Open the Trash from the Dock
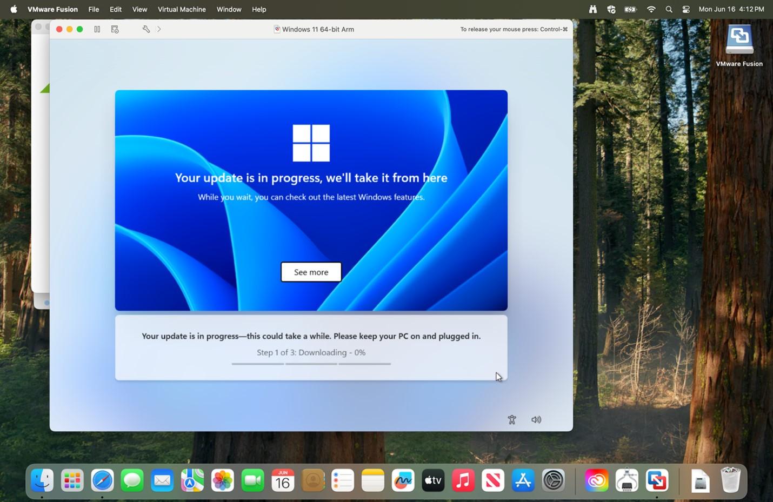This screenshot has width=773, height=502. tap(730, 480)
